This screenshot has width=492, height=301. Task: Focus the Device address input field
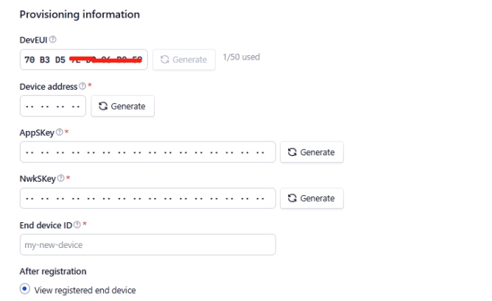(53, 106)
